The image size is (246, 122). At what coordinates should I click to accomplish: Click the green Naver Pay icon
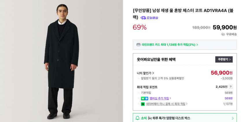coord(143,104)
